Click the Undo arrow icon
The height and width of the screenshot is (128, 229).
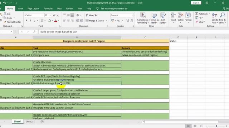tap(4, 3)
